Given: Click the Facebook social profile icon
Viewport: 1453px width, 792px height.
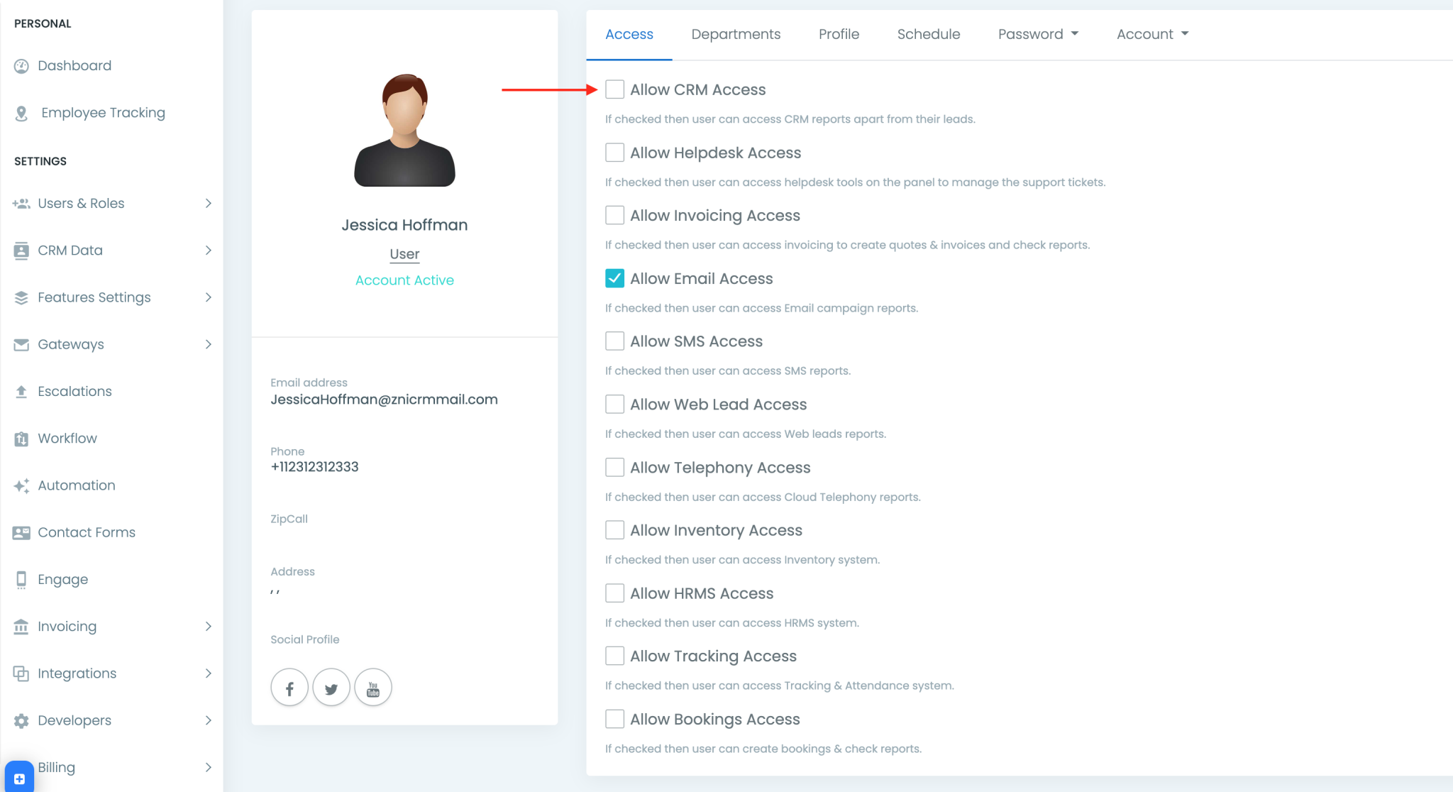Looking at the screenshot, I should pos(289,687).
